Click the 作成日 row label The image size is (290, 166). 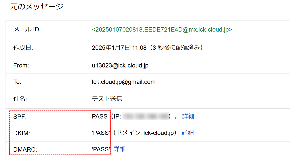23,48
